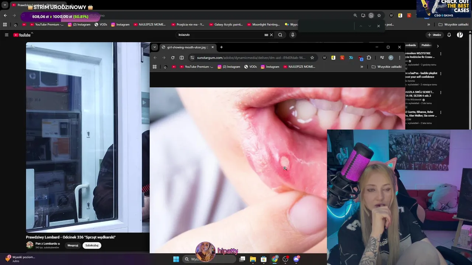Open File Explorer from the taskbar

coord(253,259)
